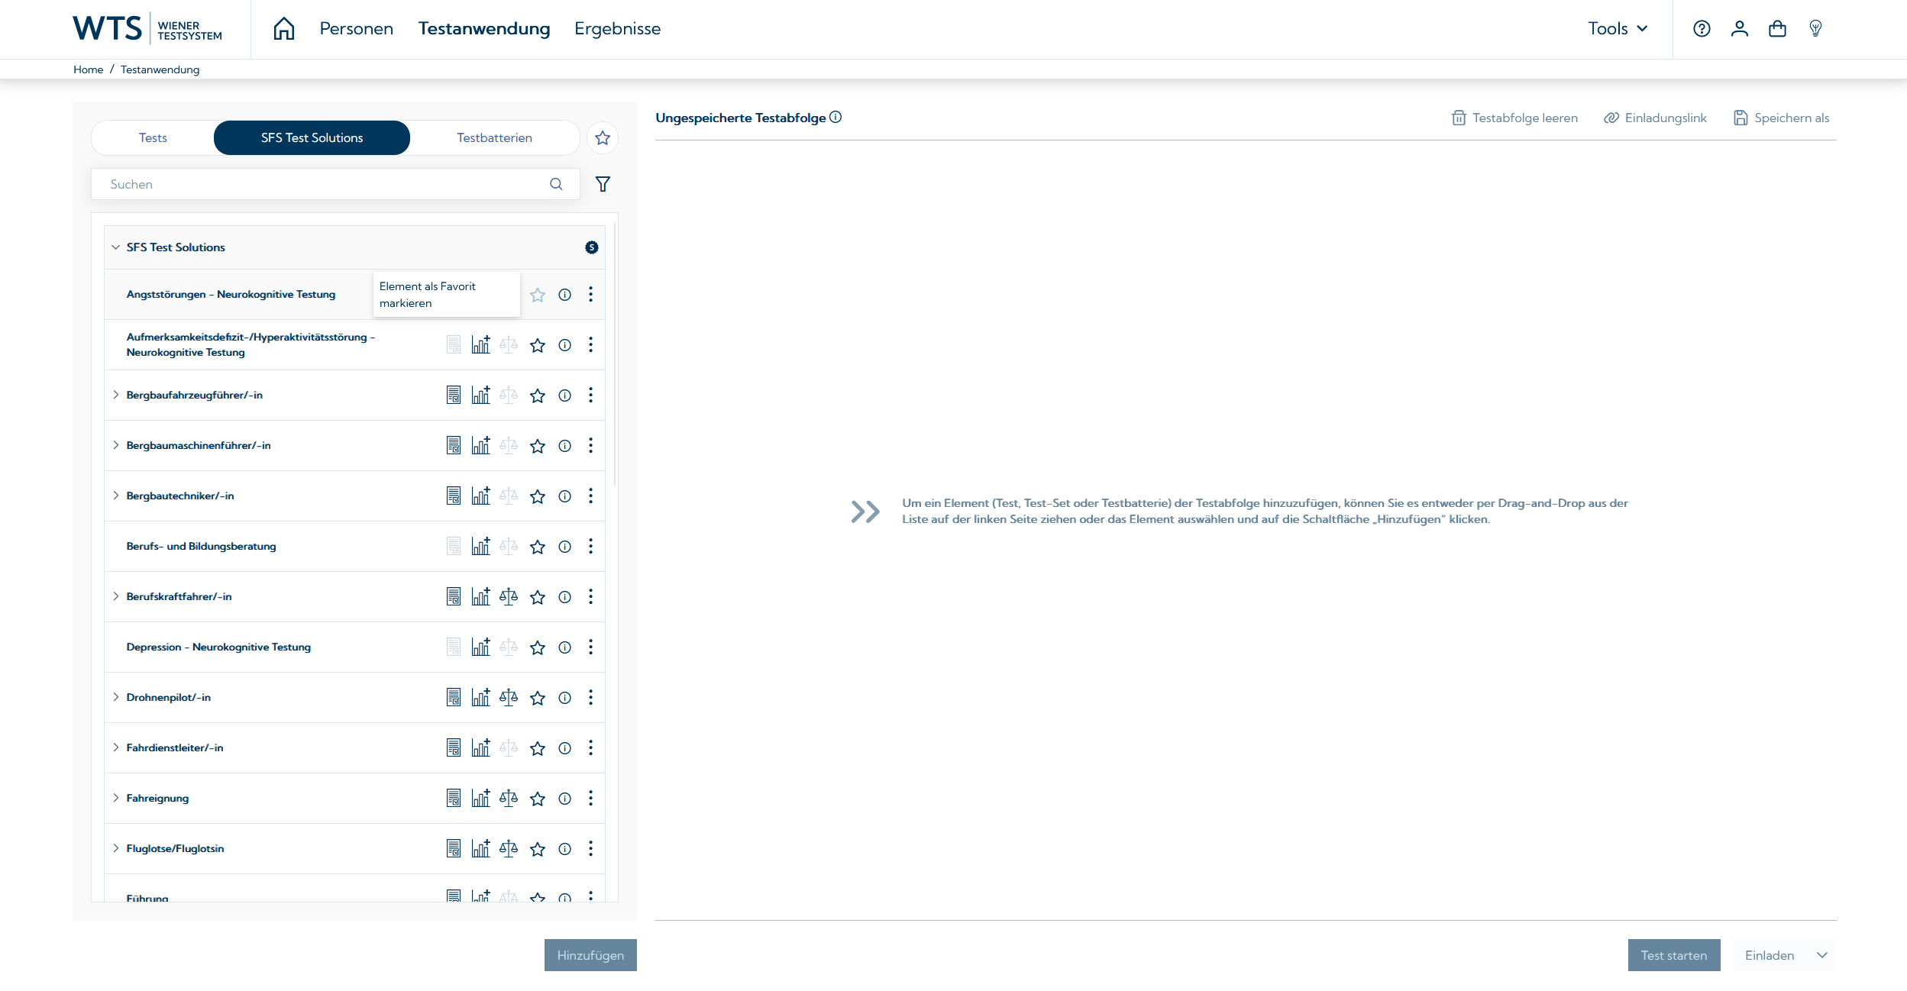Open the shopping bag icon

(1778, 28)
